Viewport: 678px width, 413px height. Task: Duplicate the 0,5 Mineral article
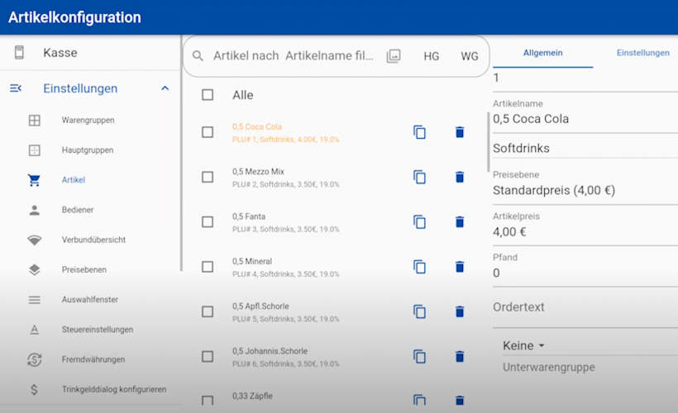click(x=419, y=267)
